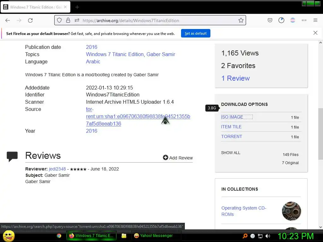The width and height of the screenshot is (323, 242).
Task: Click the 2 Favorites text
Action: [238, 66]
